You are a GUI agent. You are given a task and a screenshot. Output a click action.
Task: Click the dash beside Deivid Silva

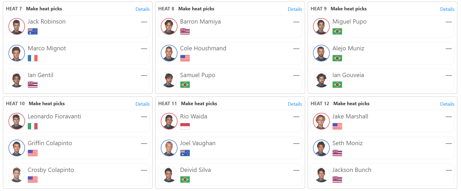(x=296, y=170)
